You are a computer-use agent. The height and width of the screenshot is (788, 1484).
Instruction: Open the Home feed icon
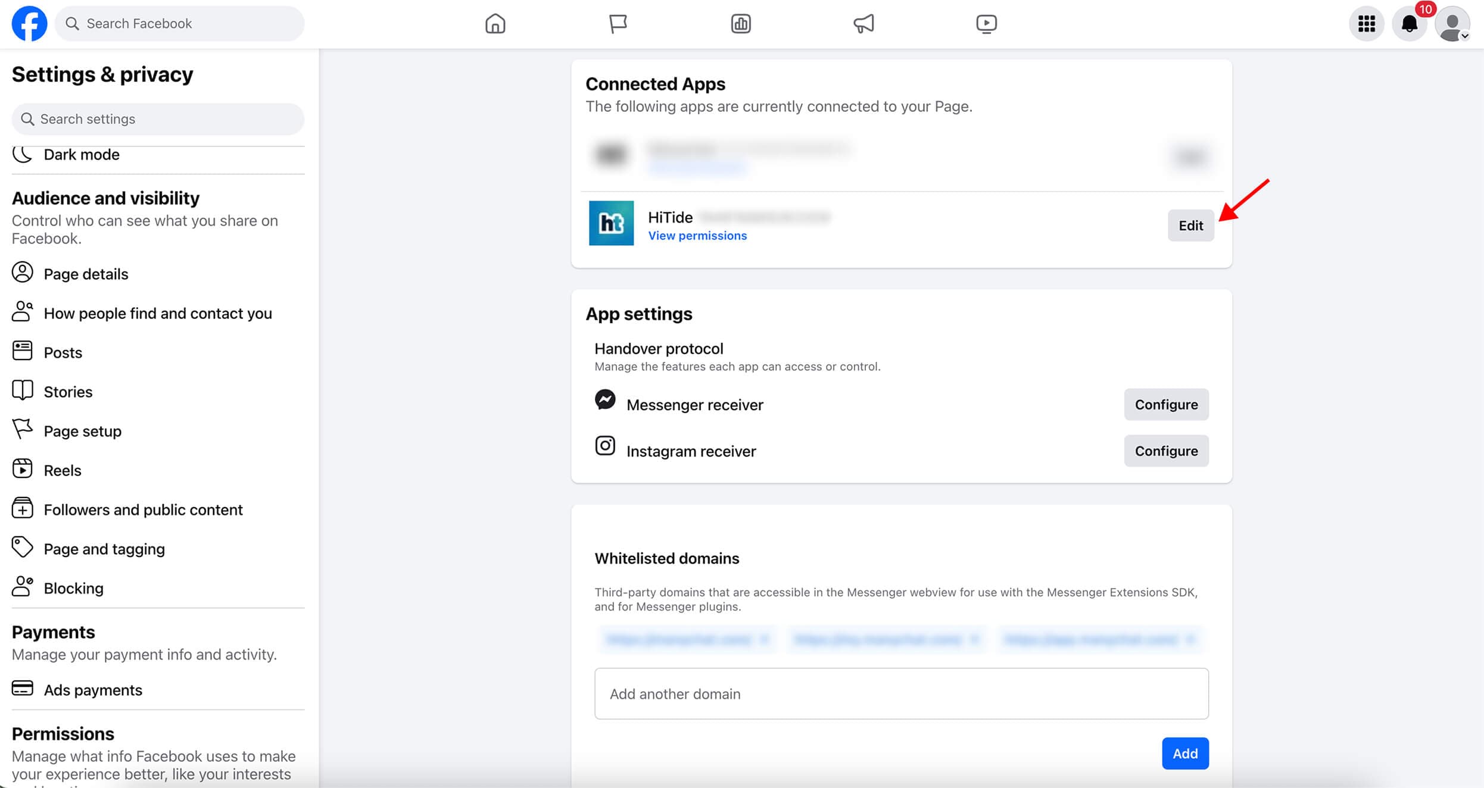click(495, 24)
